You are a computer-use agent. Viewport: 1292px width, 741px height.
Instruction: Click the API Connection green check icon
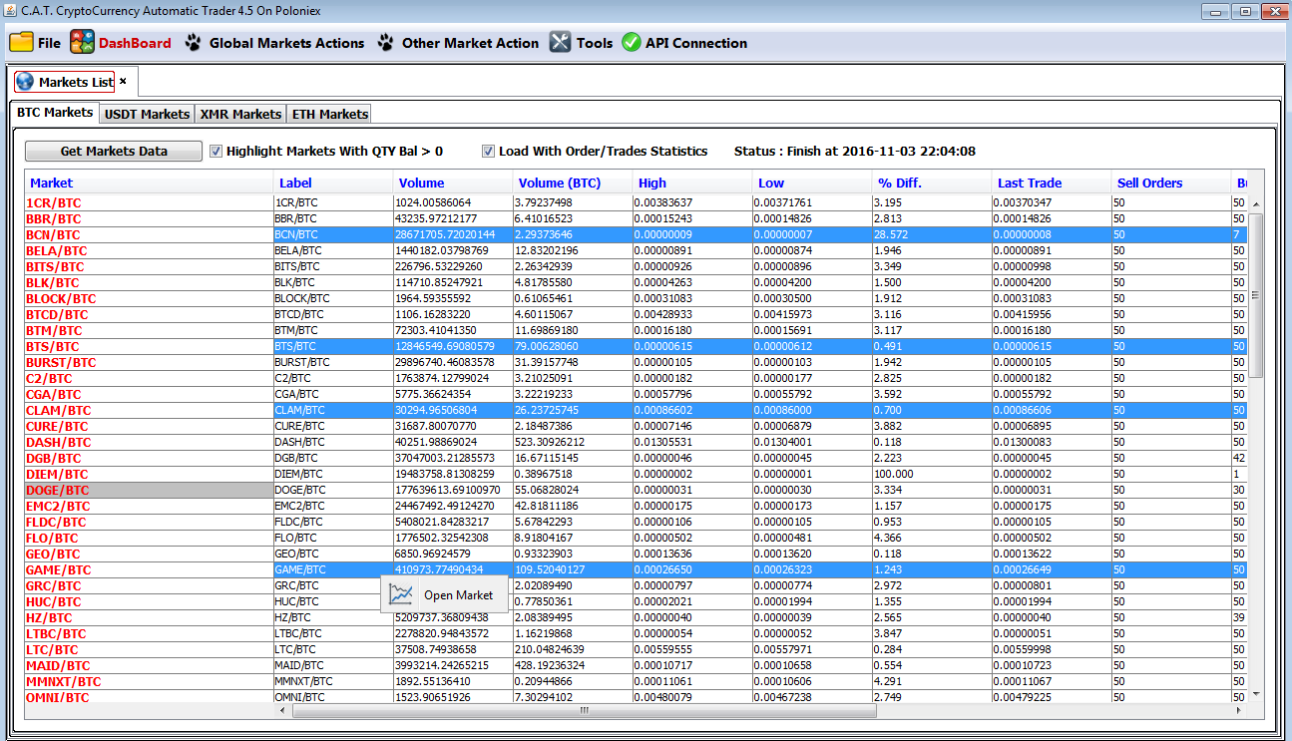[x=631, y=43]
